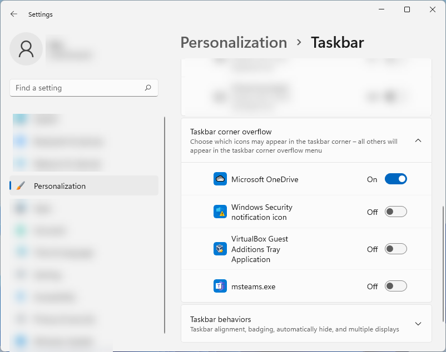Enable VirtualBox Guest Additions Tray Application
This screenshot has height=352, width=446.
click(x=396, y=249)
